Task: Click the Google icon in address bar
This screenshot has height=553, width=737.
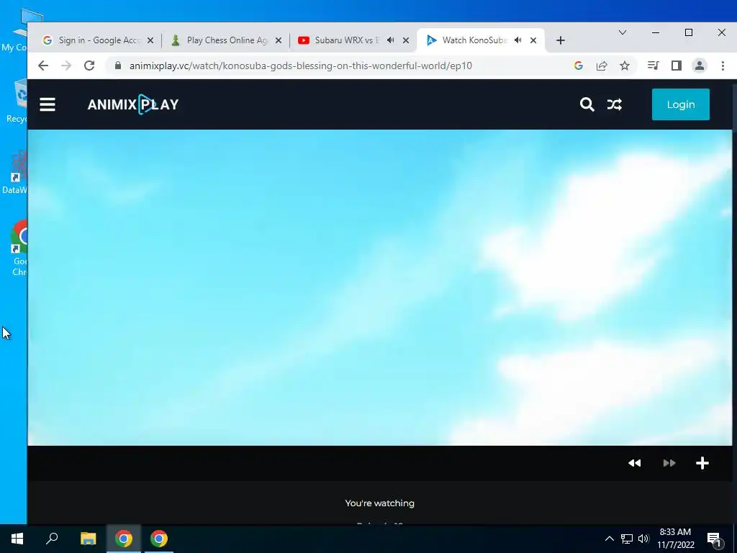Action: pyautogui.click(x=579, y=66)
